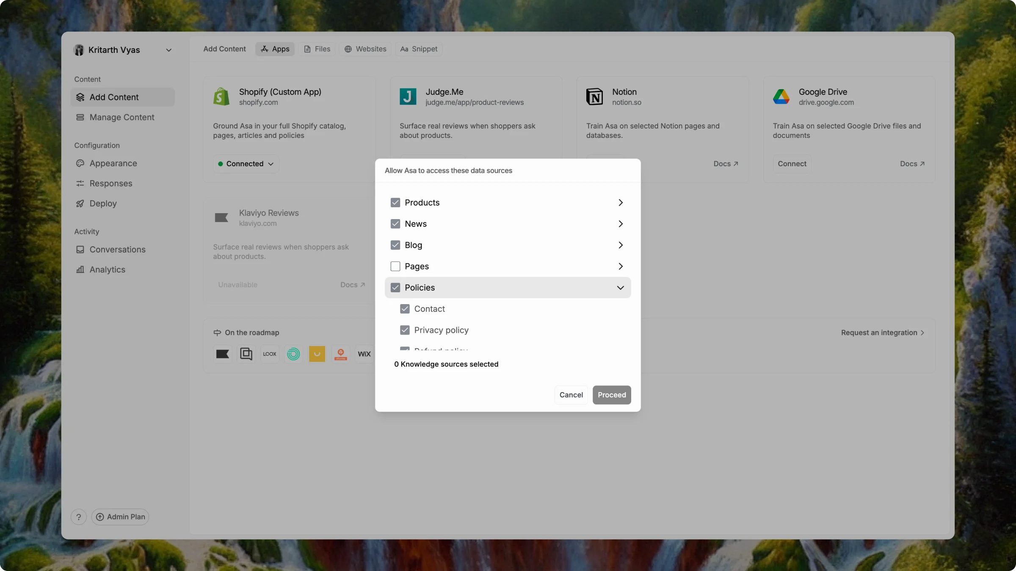
Task: Click the Klaviyo icon in roadmap row
Action: [223, 354]
